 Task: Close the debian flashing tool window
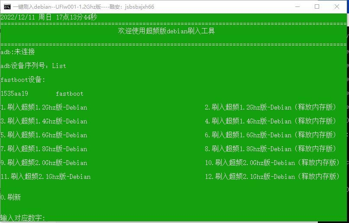click(337, 6)
